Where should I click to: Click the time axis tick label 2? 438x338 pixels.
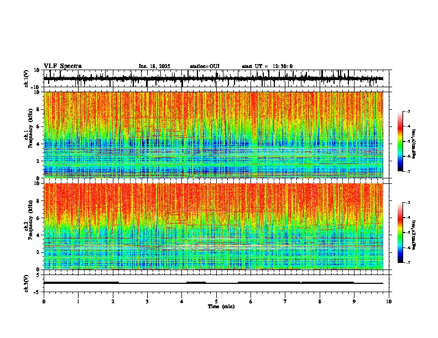(113, 302)
